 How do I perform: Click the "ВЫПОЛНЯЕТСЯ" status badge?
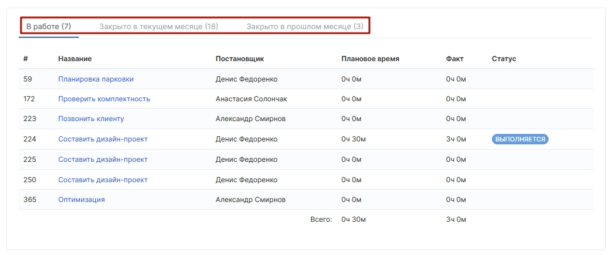pos(520,139)
